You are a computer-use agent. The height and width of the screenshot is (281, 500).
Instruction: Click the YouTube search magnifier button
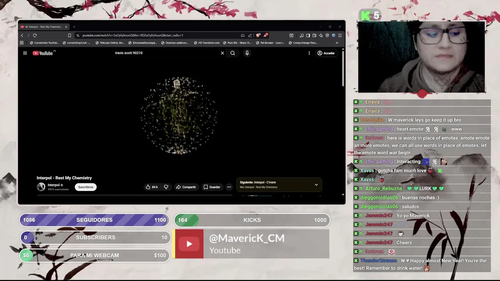click(232, 53)
